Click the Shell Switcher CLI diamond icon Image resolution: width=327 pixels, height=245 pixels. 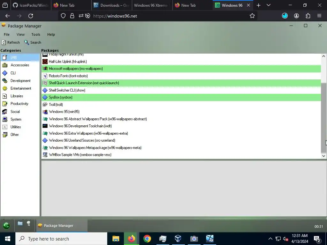(x=45, y=90)
